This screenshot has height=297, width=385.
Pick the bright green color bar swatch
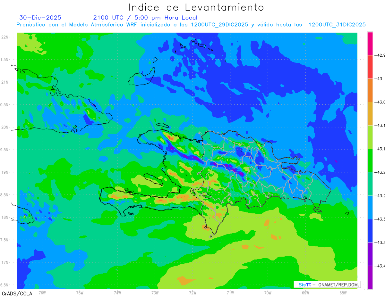[x=370, y=161]
